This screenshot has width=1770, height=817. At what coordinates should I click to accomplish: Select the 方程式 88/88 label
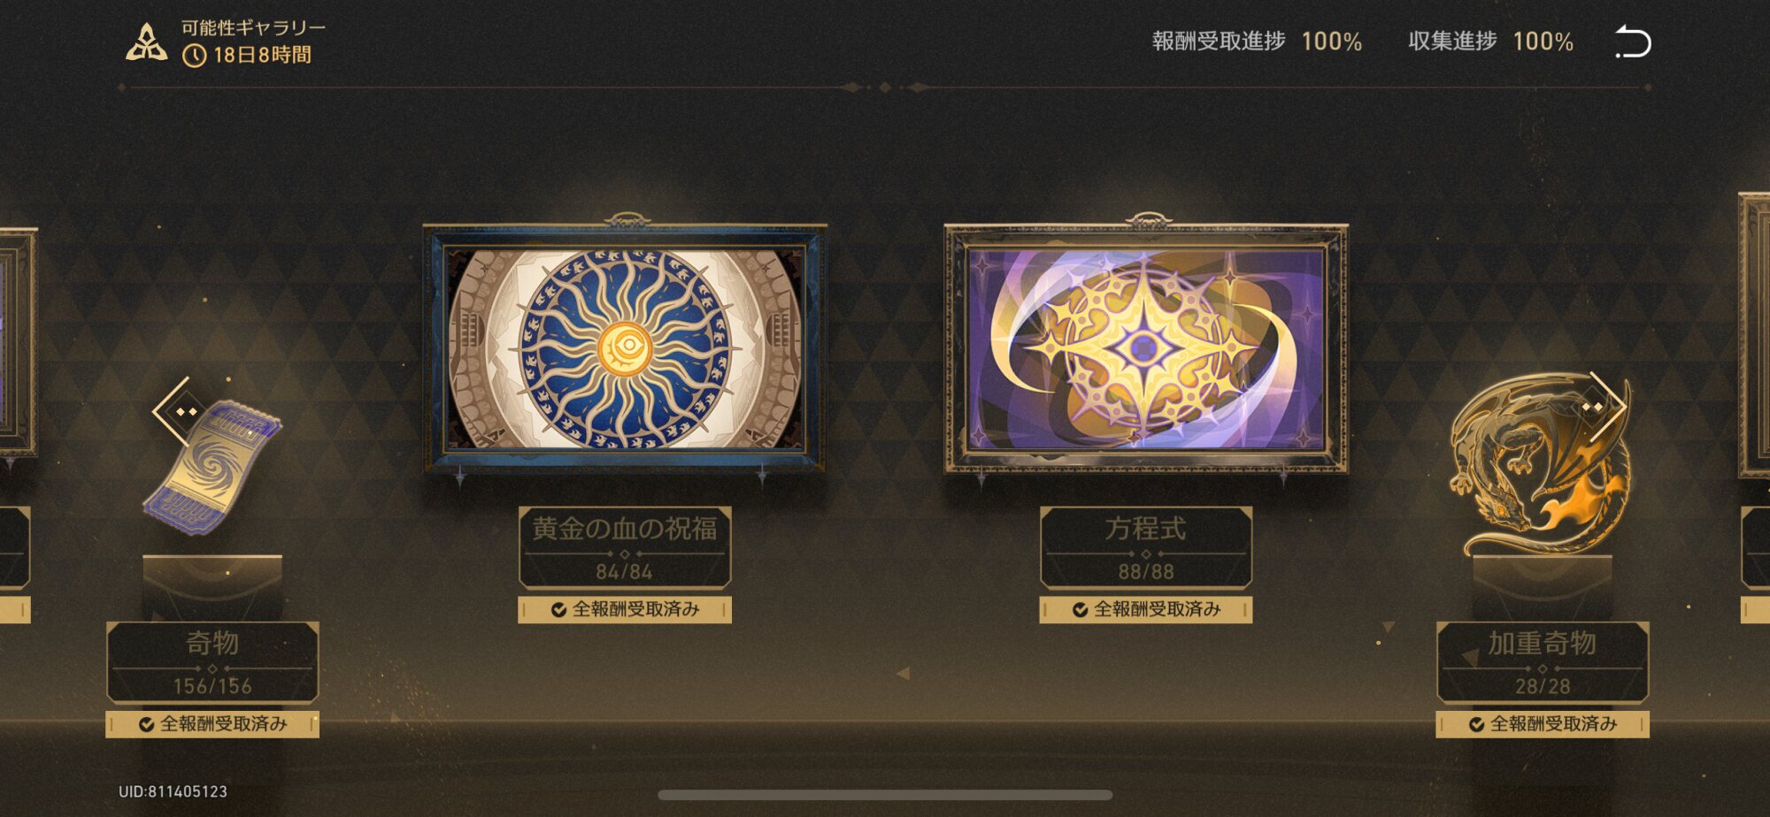point(1146,548)
